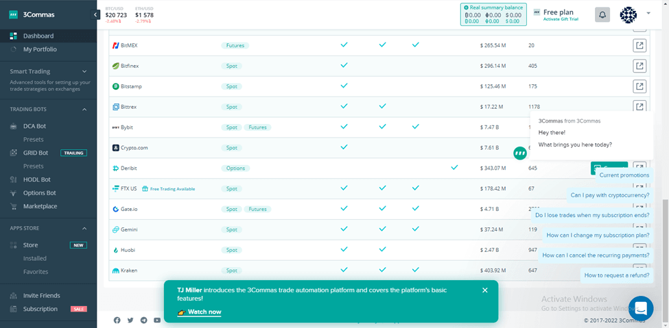The width and height of the screenshot is (669, 328).
Task: Click the Gemini logo icon
Action: pos(115,229)
